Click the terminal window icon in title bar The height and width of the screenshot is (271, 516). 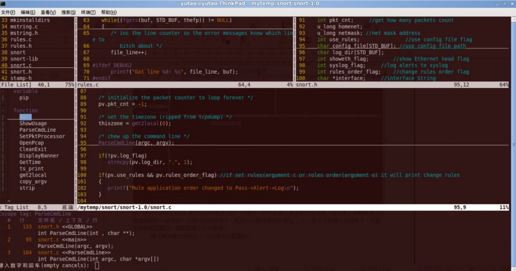(x=3, y=3)
